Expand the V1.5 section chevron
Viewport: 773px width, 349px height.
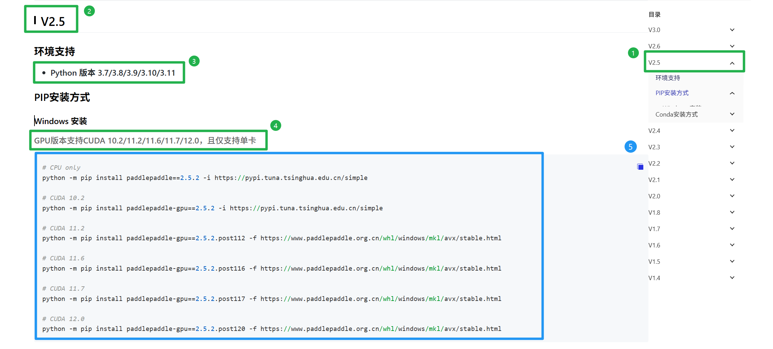(x=732, y=261)
